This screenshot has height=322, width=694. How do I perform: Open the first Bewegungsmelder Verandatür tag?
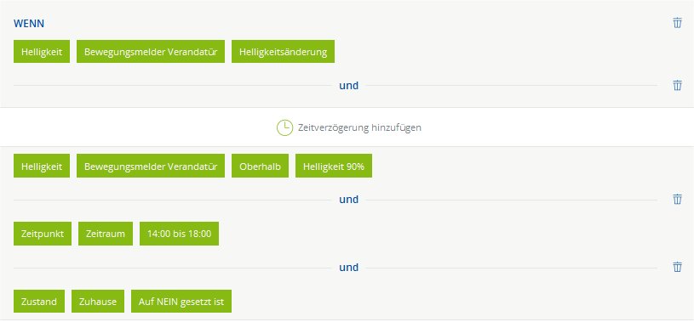[x=151, y=52]
